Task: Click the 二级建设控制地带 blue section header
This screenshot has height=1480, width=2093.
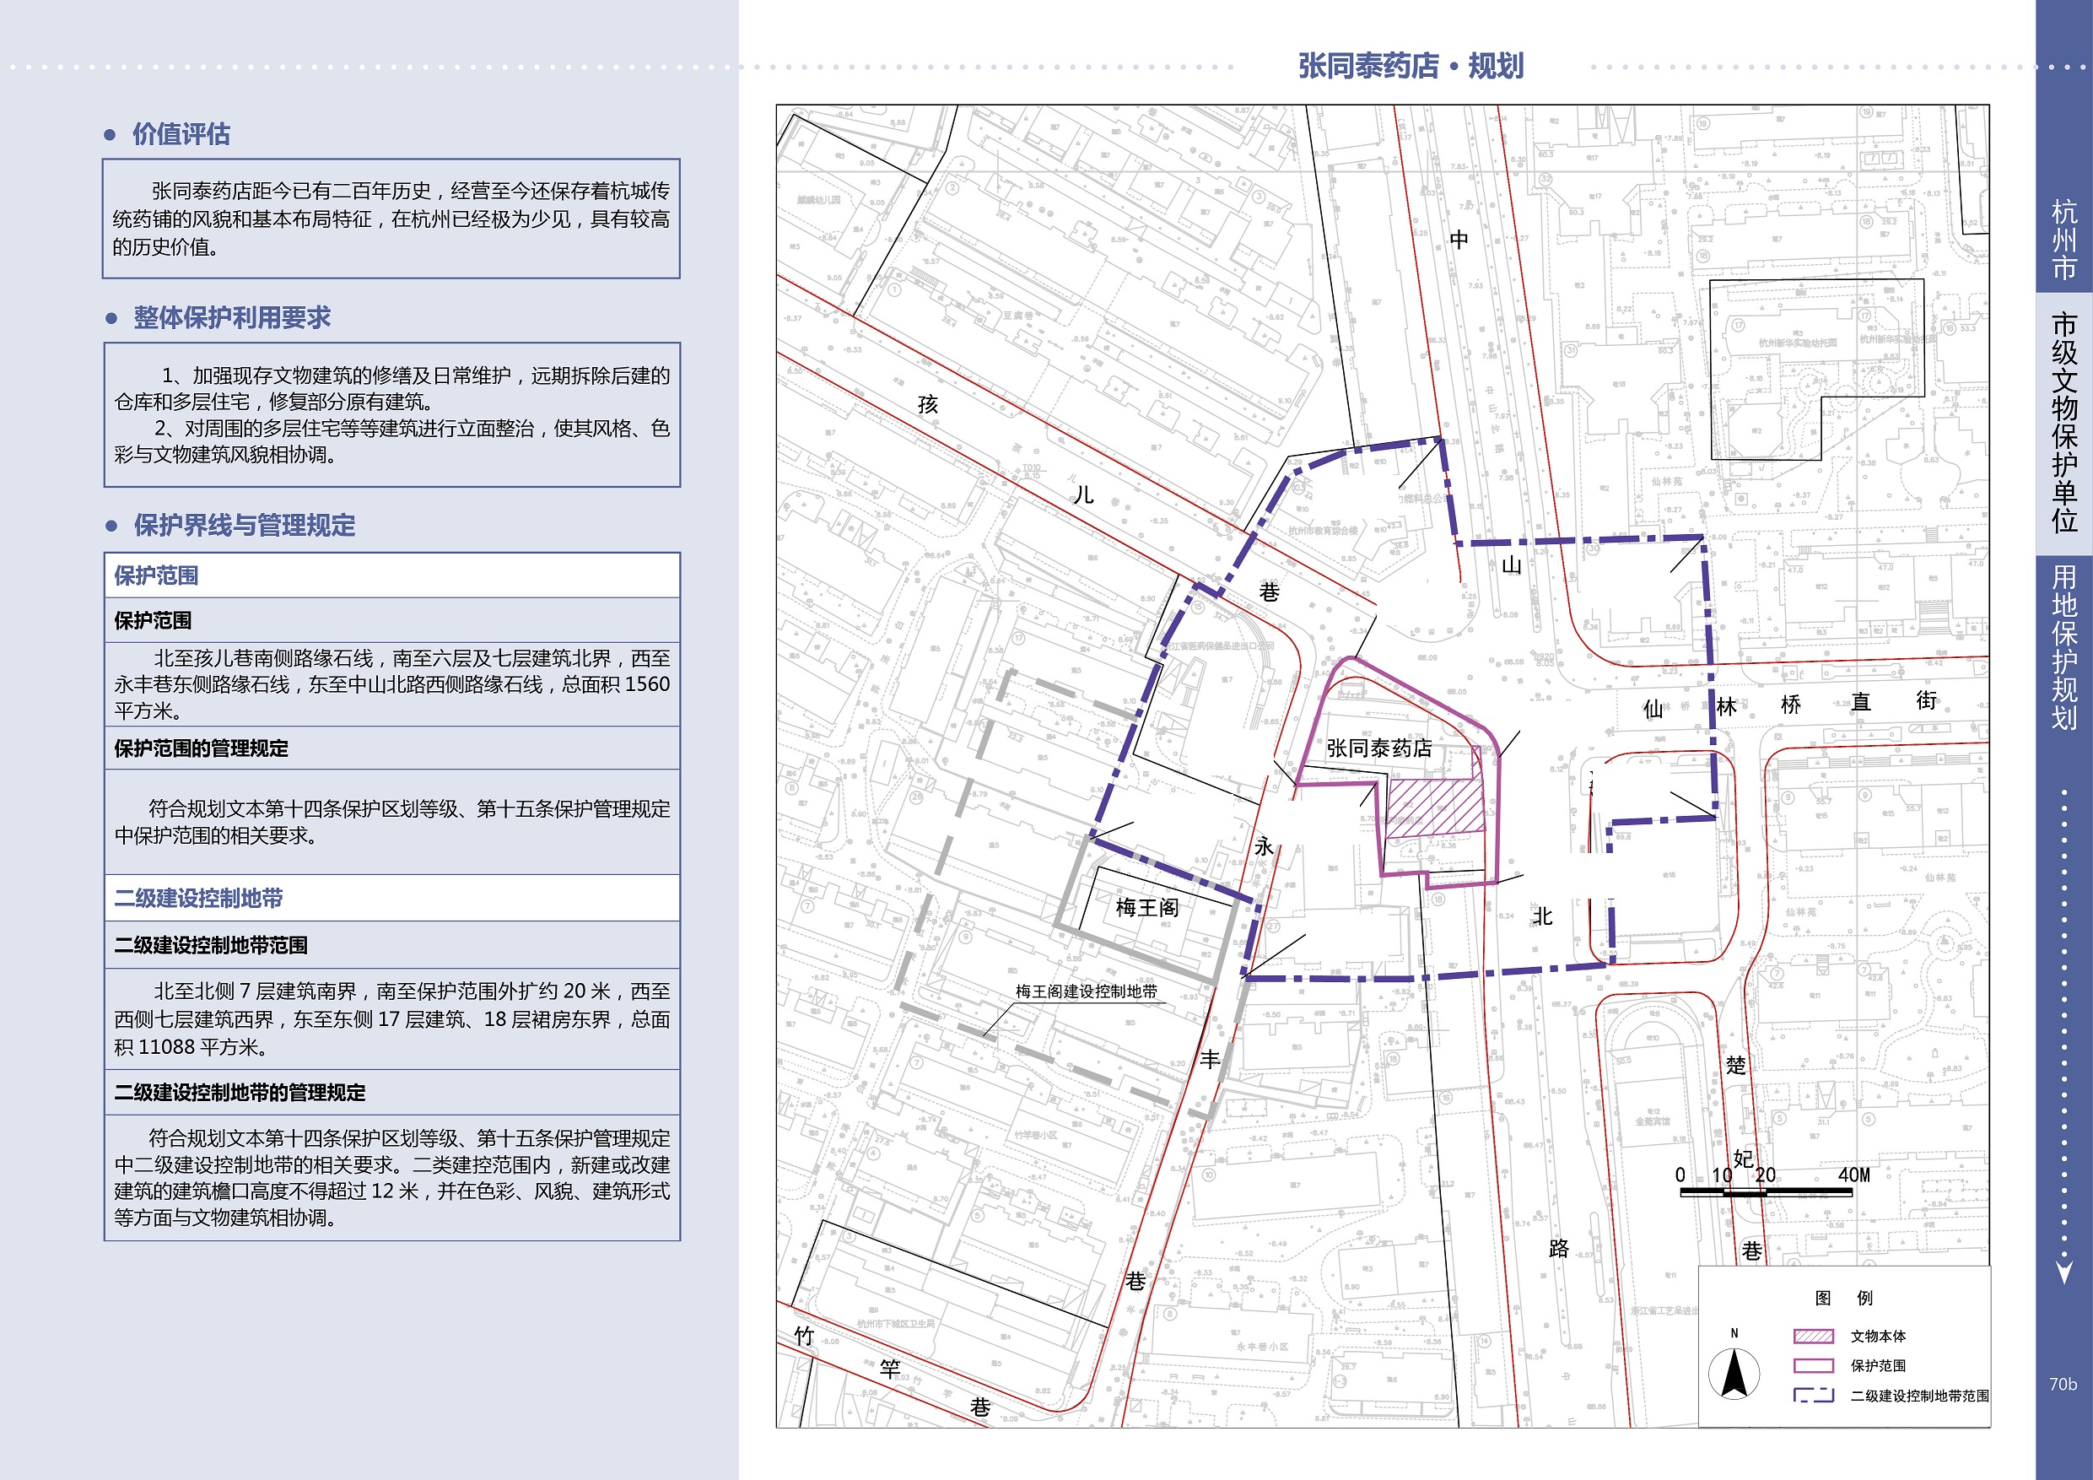Action: pyautogui.click(x=197, y=899)
